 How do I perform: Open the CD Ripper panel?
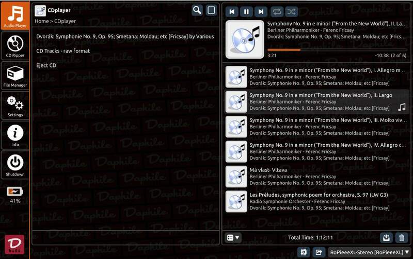tap(15, 45)
